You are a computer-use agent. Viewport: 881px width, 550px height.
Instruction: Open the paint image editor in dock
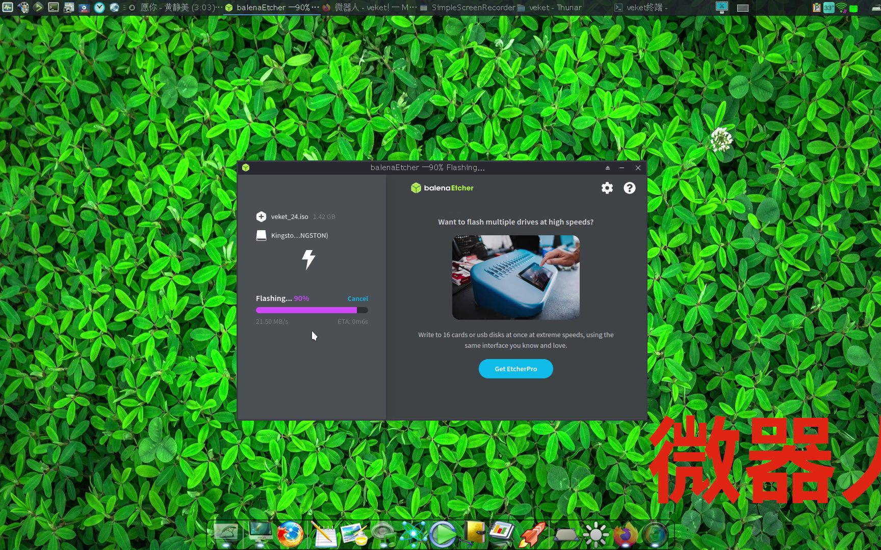(x=354, y=534)
